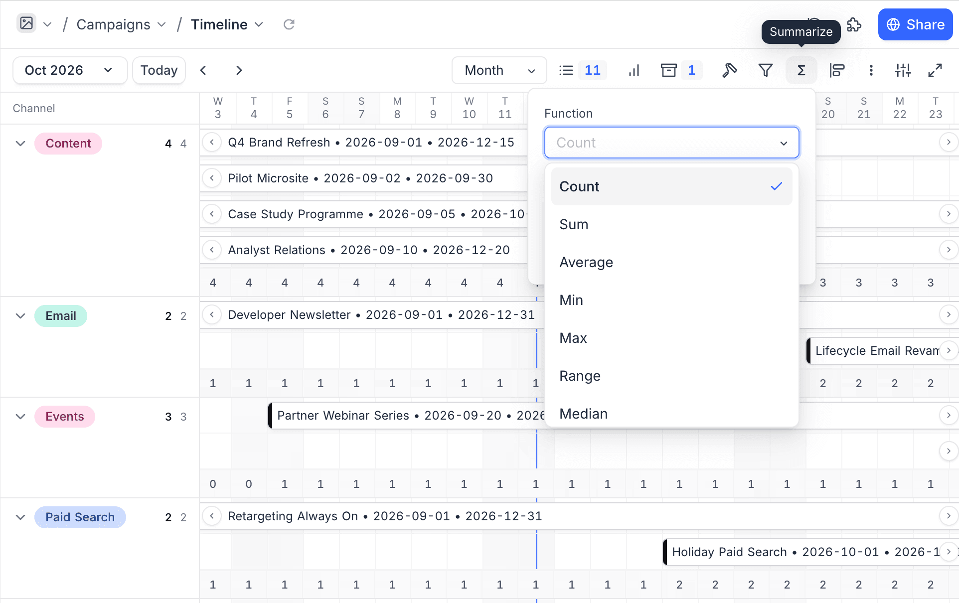959x603 pixels.
Task: Click the puzzle piece extensions icon
Action: coord(854,24)
